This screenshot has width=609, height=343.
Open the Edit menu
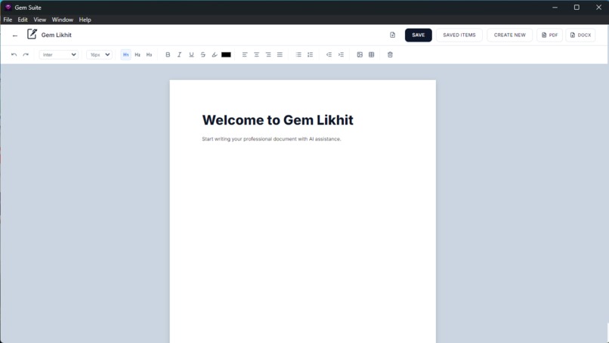[23, 20]
